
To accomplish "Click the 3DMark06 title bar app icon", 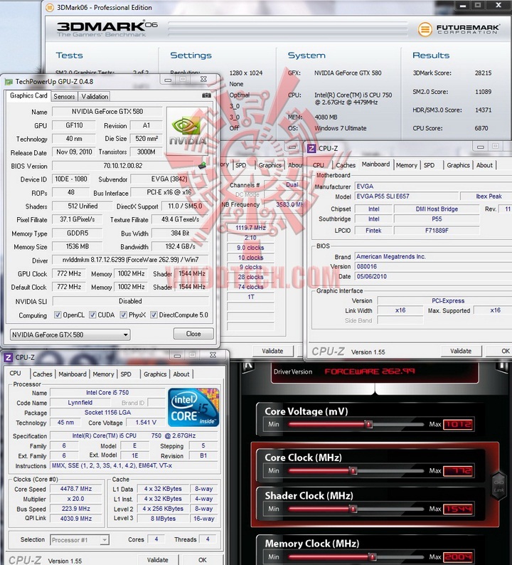I will click(x=50, y=7).
